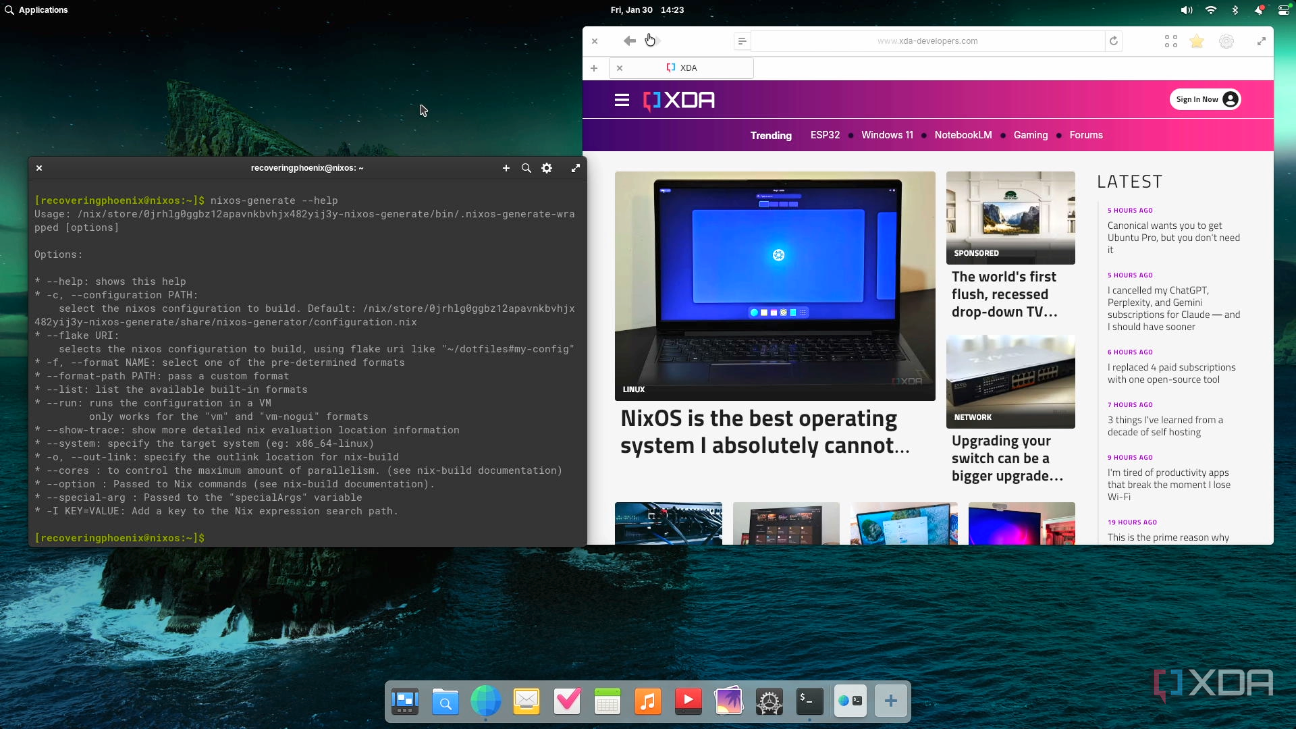Open network switch article thumbnail

coord(1010,381)
